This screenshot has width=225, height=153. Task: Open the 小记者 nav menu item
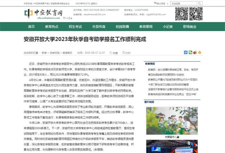(167, 27)
